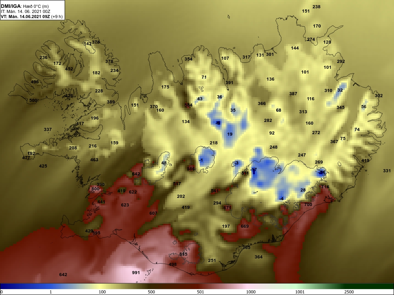This screenshot has height=295, width=394.
Task: Select the 671 value on the map
Action: pyautogui.click(x=227, y=208)
